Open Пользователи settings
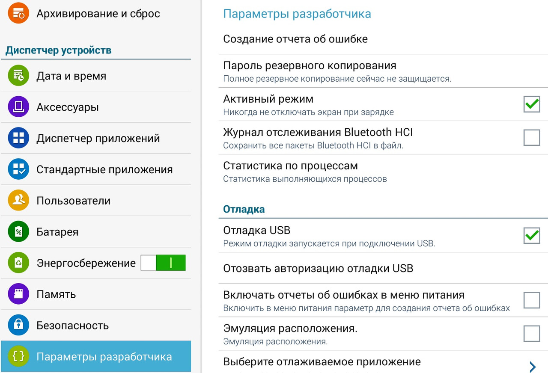 tap(96, 201)
